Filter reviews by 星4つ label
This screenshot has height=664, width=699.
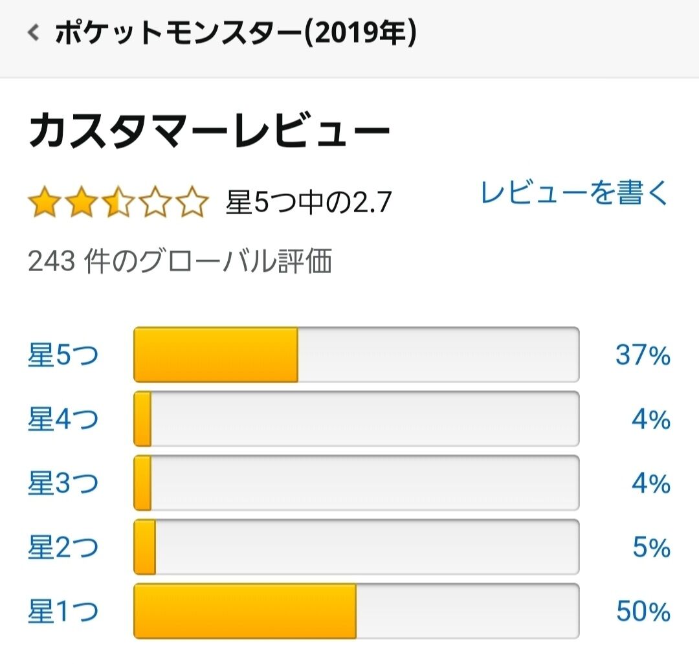(x=63, y=419)
